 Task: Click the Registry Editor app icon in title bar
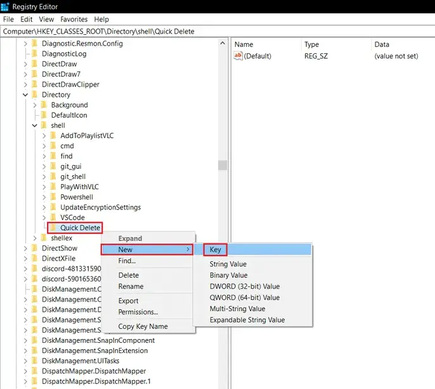[x=5, y=6]
